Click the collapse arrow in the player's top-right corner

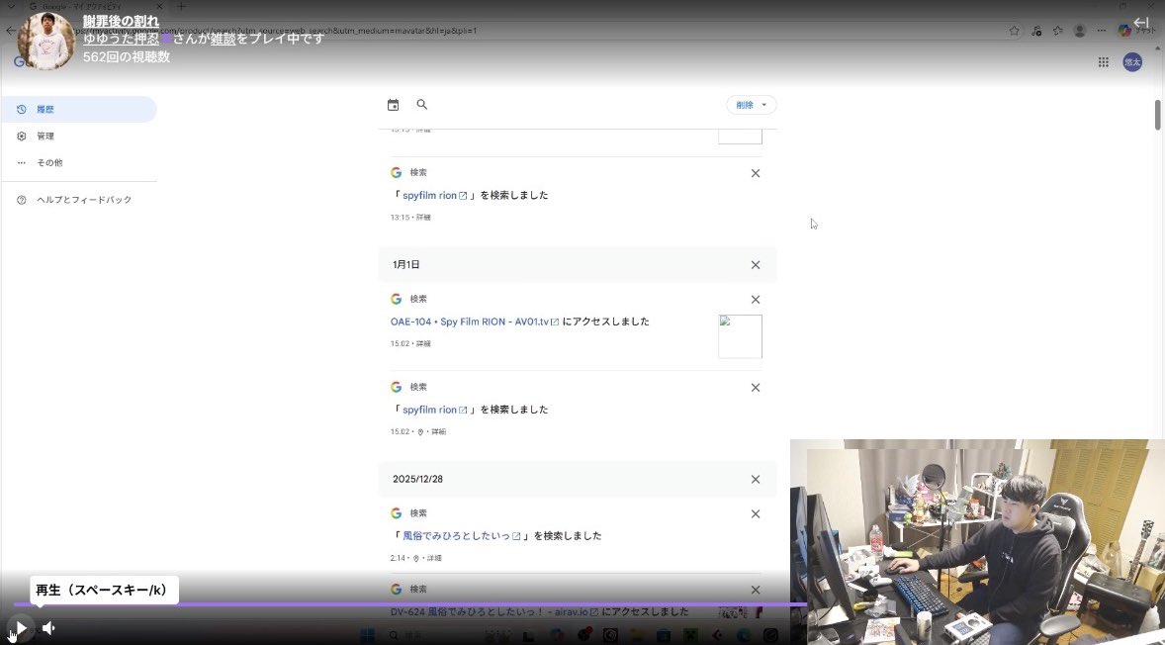tap(1141, 23)
